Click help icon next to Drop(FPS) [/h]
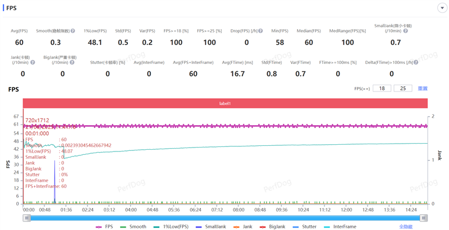 tap(262, 31)
